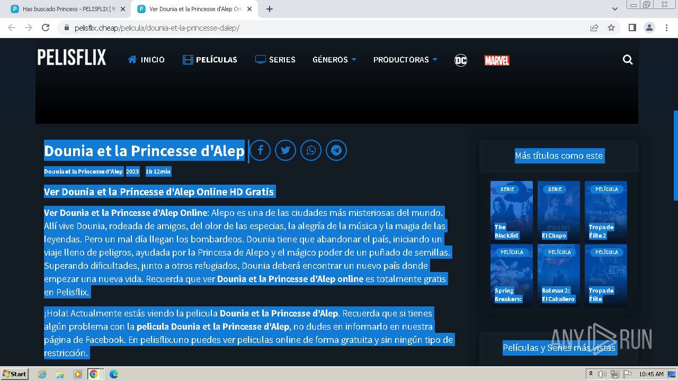The height and width of the screenshot is (381, 678).
Task: Open the site search magnifier
Action: point(628,60)
